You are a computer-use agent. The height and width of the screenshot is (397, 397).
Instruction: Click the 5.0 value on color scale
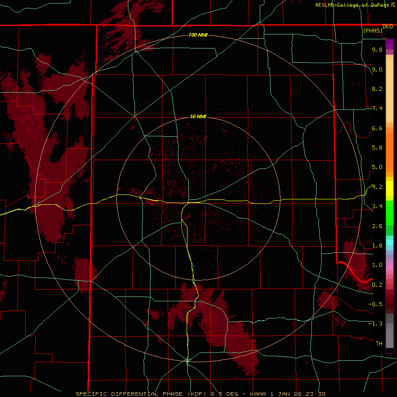click(377, 167)
